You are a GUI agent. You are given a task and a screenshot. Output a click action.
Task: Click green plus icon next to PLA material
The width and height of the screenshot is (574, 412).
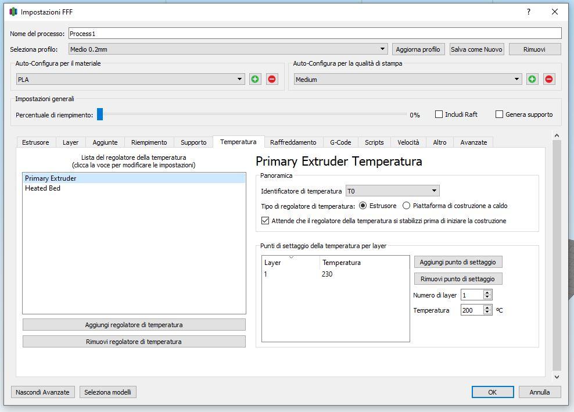[x=255, y=79]
